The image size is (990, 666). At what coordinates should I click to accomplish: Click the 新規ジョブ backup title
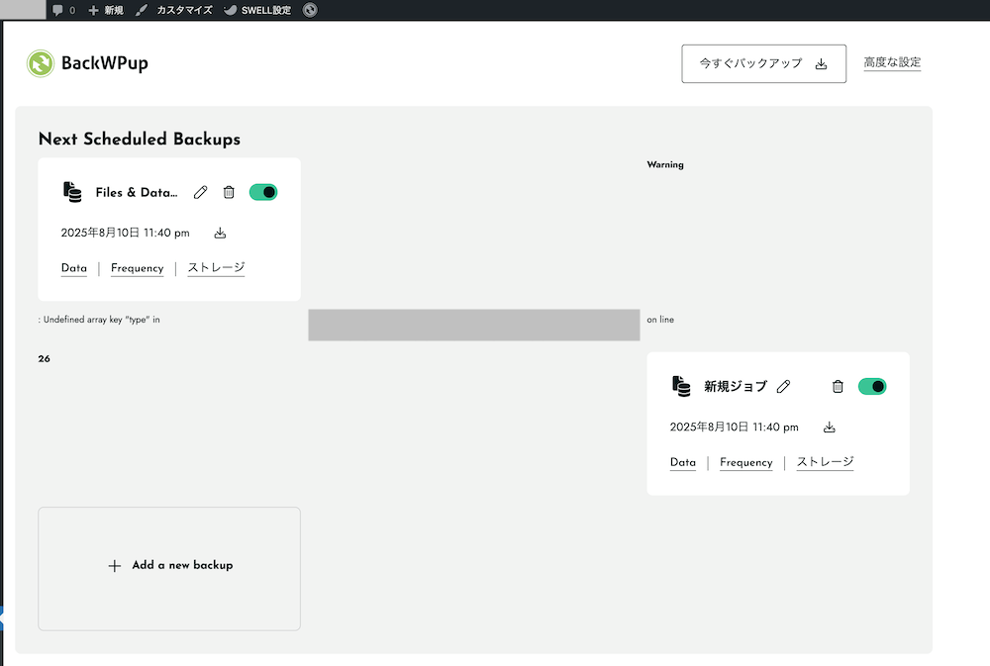coord(736,386)
